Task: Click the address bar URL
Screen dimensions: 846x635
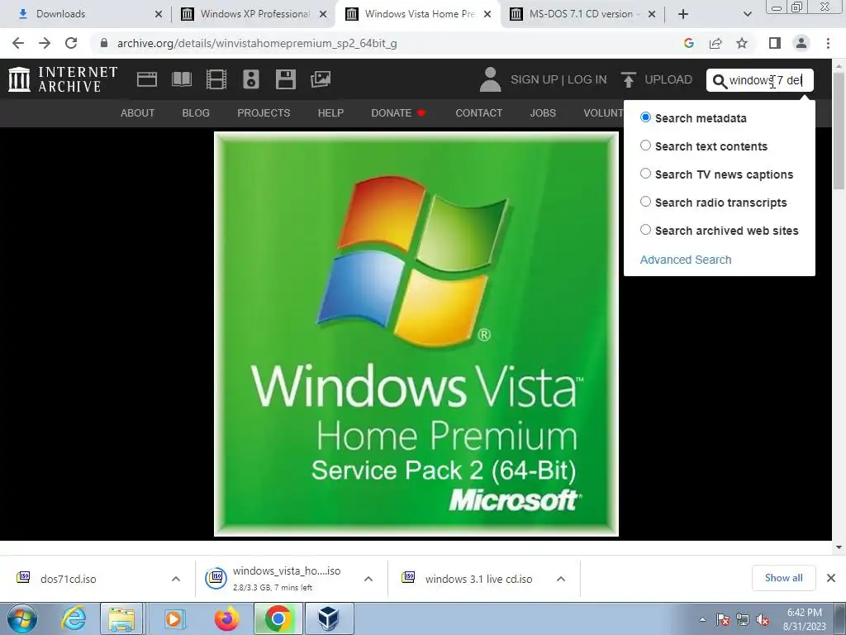Action: tap(257, 43)
